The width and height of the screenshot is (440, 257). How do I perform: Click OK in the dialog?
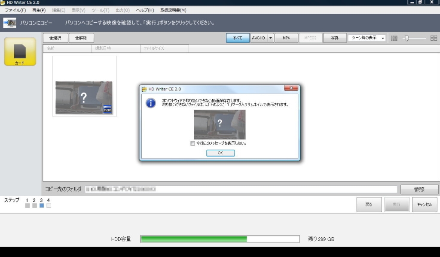[x=220, y=153]
